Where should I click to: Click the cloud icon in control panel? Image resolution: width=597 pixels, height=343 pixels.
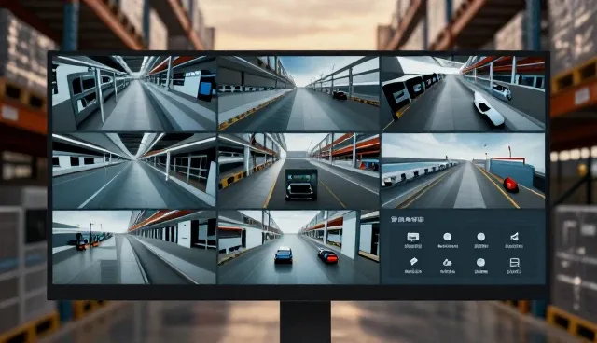point(448,263)
